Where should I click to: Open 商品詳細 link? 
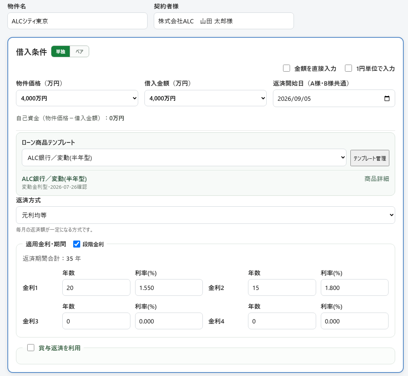pos(376,179)
